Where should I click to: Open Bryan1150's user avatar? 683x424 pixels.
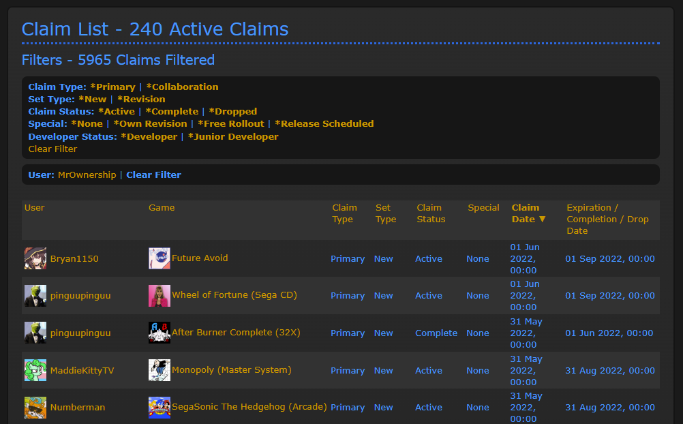(x=35, y=258)
